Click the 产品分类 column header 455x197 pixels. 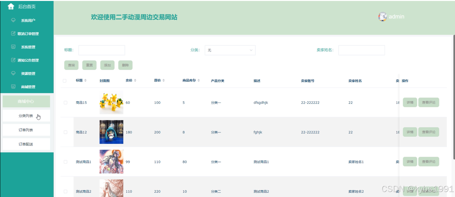coord(218,81)
